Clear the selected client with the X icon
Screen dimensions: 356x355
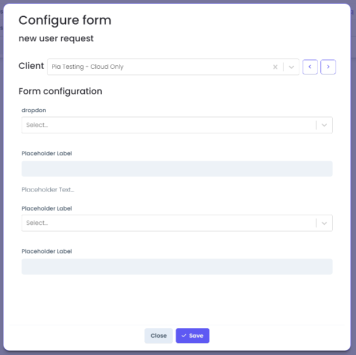[x=275, y=67]
